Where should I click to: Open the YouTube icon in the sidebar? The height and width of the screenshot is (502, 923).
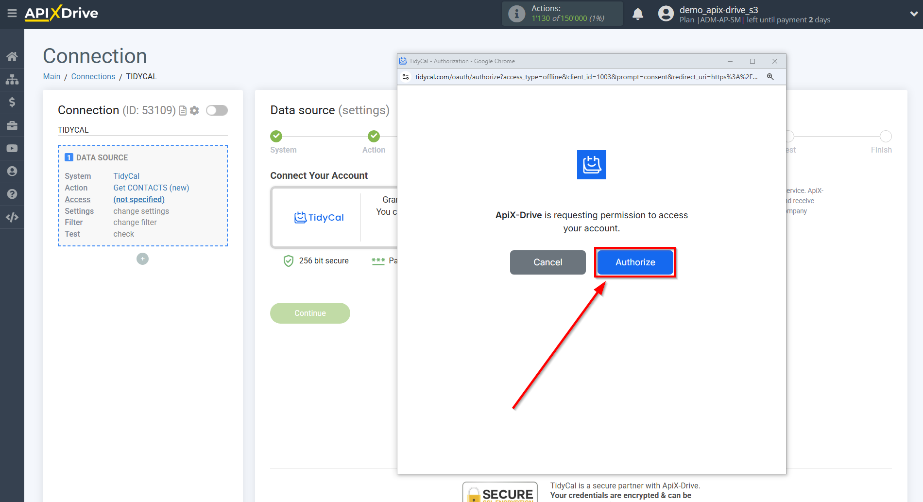pyautogui.click(x=12, y=148)
